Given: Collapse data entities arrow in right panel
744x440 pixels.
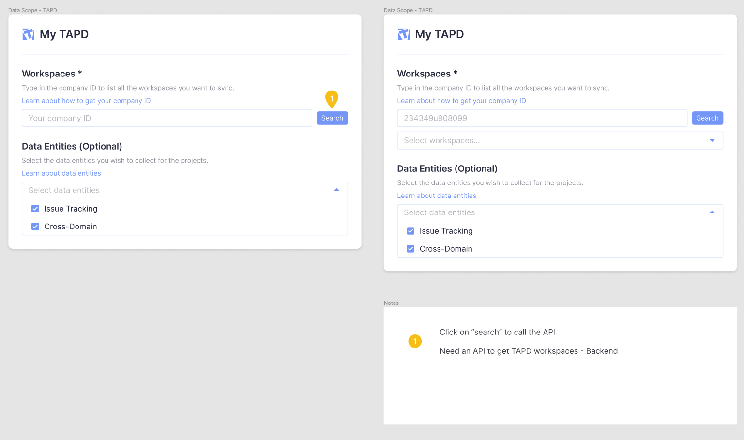Looking at the screenshot, I should [712, 212].
